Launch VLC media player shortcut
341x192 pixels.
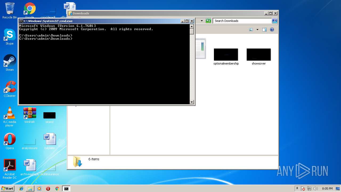10,117
